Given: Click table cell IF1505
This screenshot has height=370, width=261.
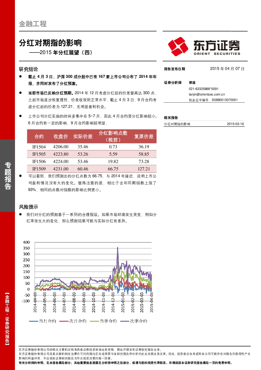Looking at the screenshot, I should tap(39, 154).
